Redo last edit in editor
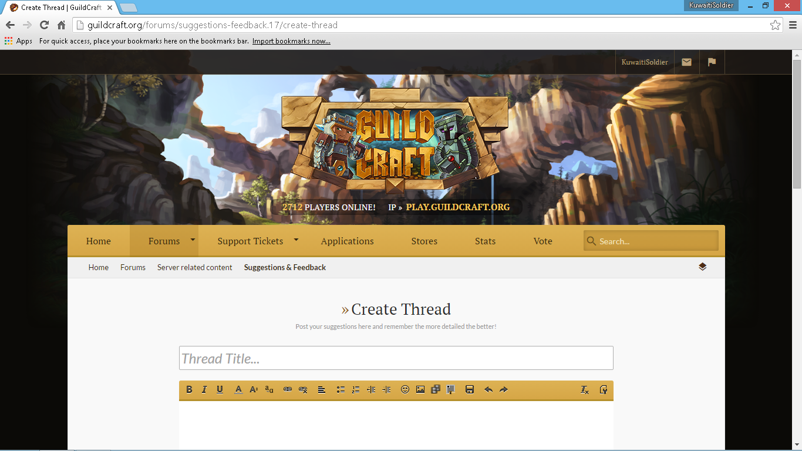This screenshot has width=802, height=451. (x=504, y=389)
